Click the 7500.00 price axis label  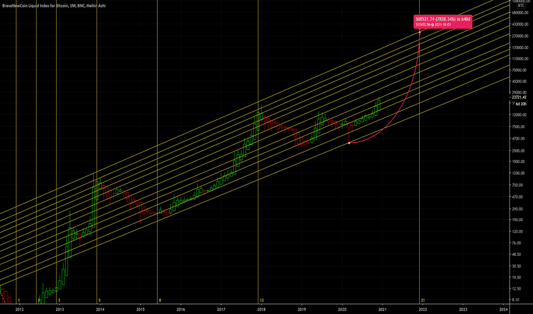click(519, 127)
